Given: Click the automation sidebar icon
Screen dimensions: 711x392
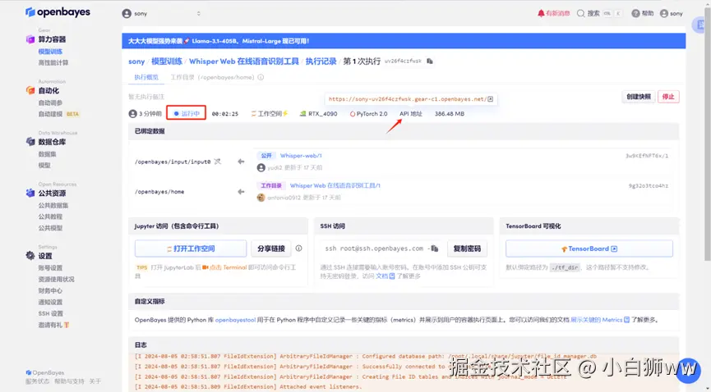Looking at the screenshot, I should pos(30,90).
